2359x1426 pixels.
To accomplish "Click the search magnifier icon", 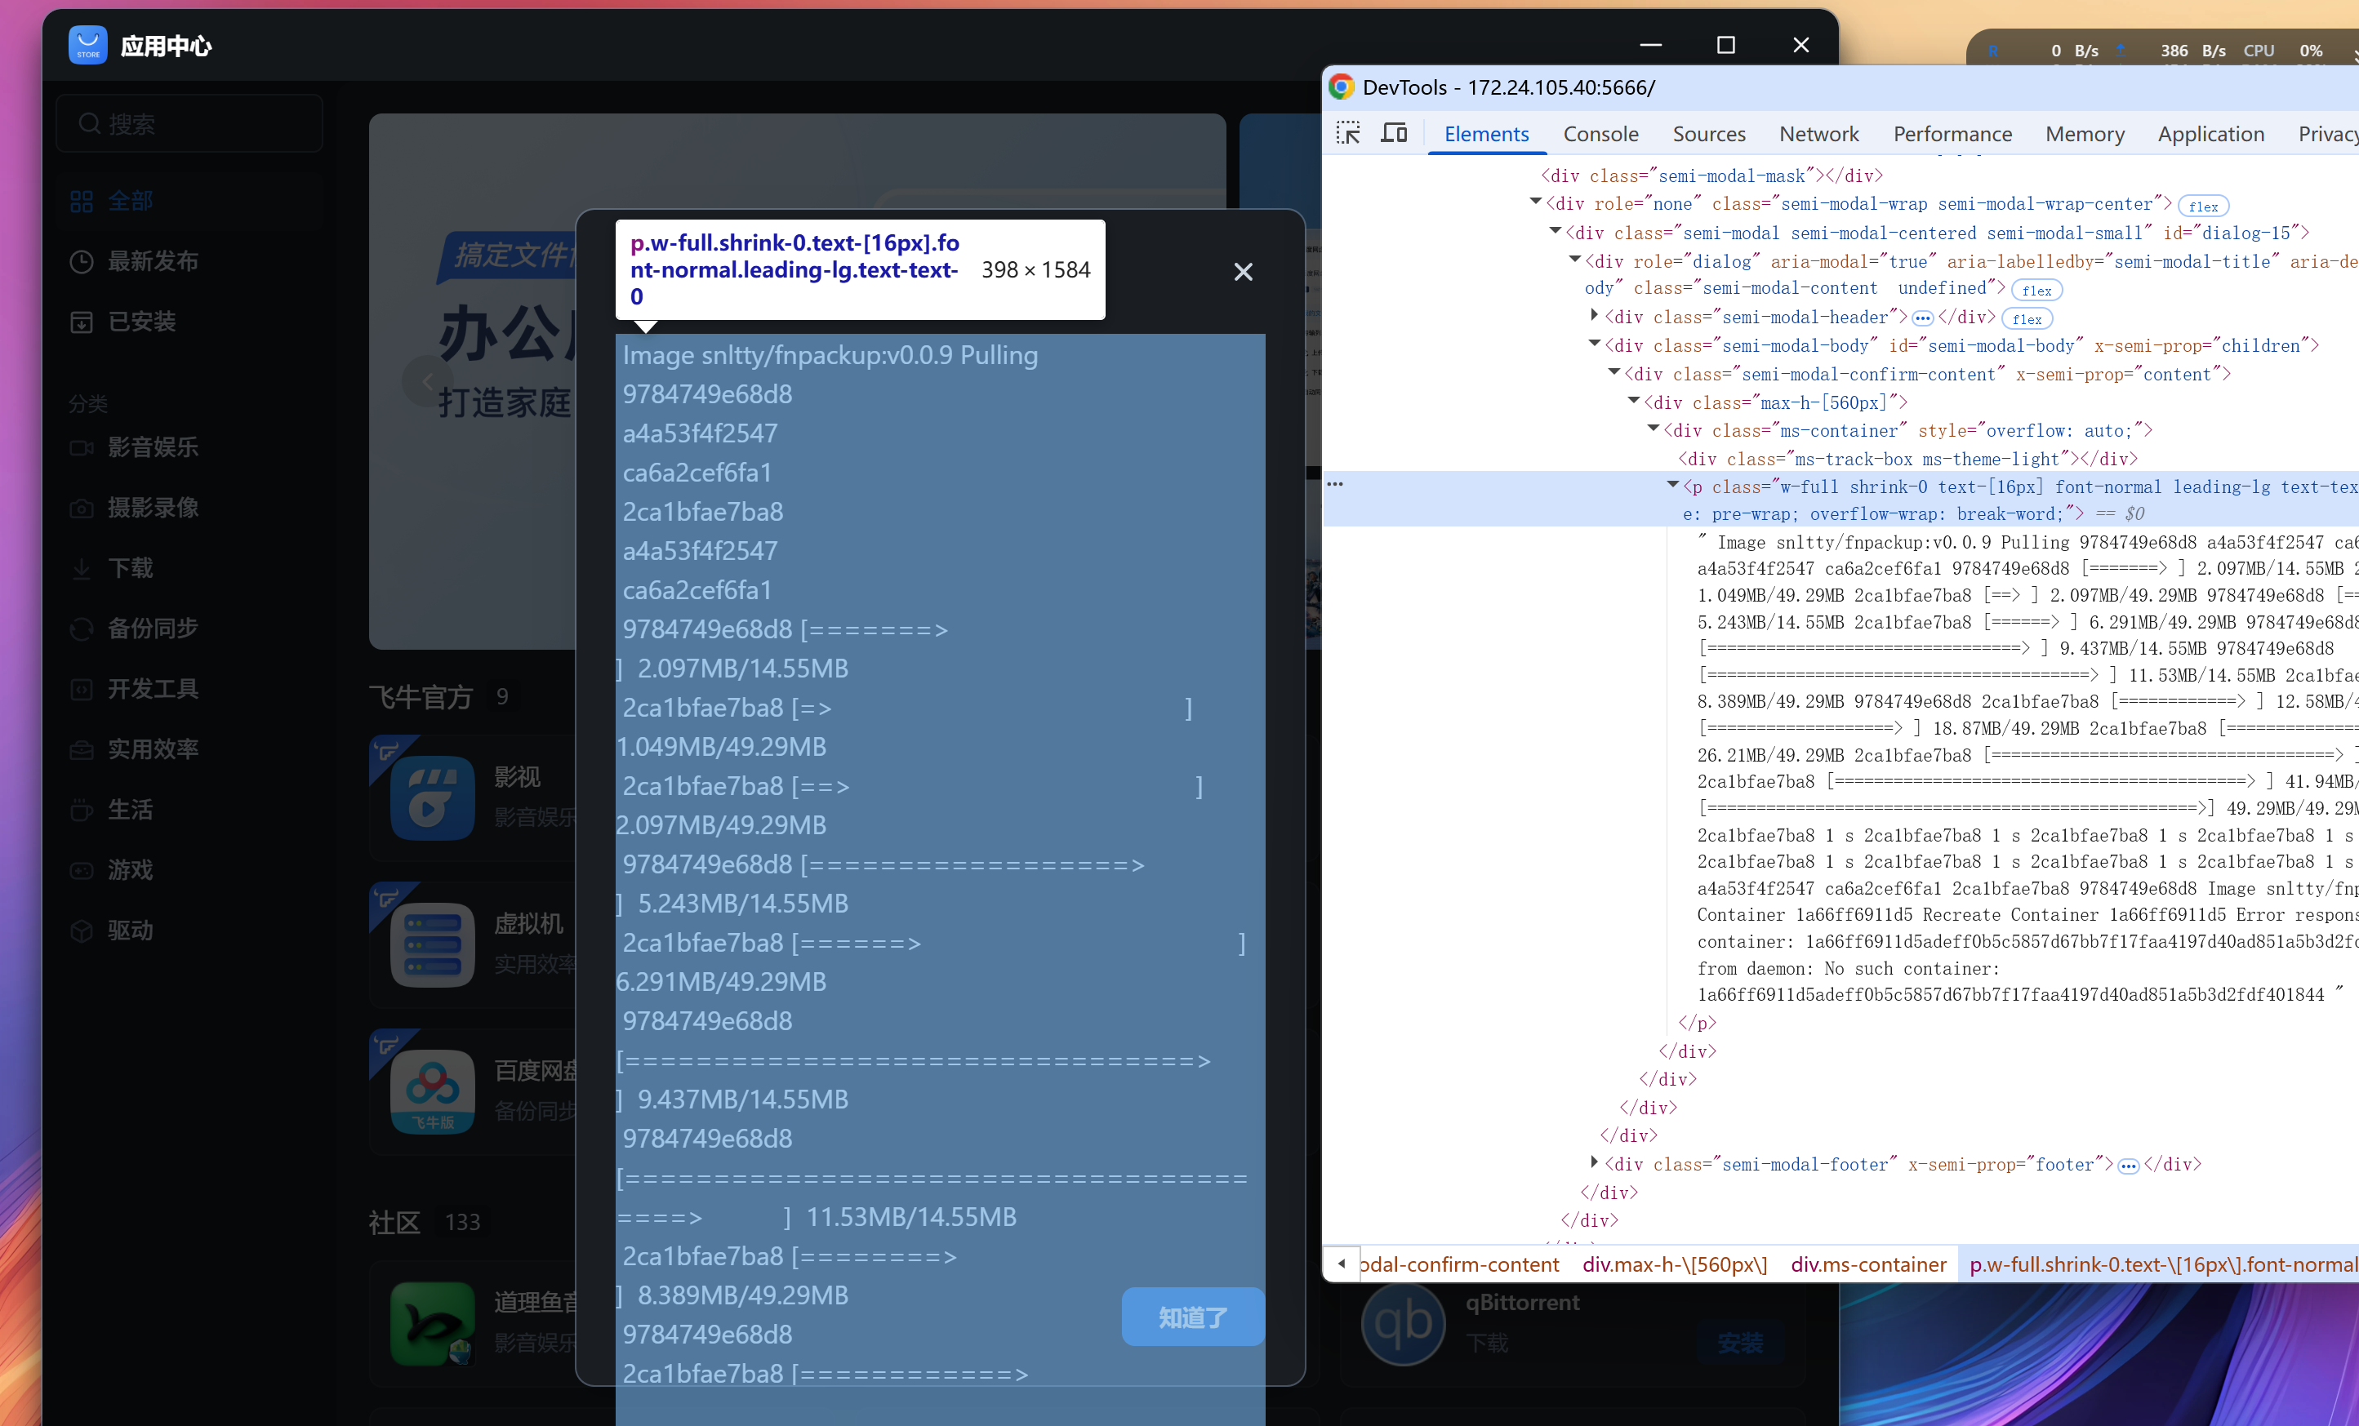I will point(89,123).
